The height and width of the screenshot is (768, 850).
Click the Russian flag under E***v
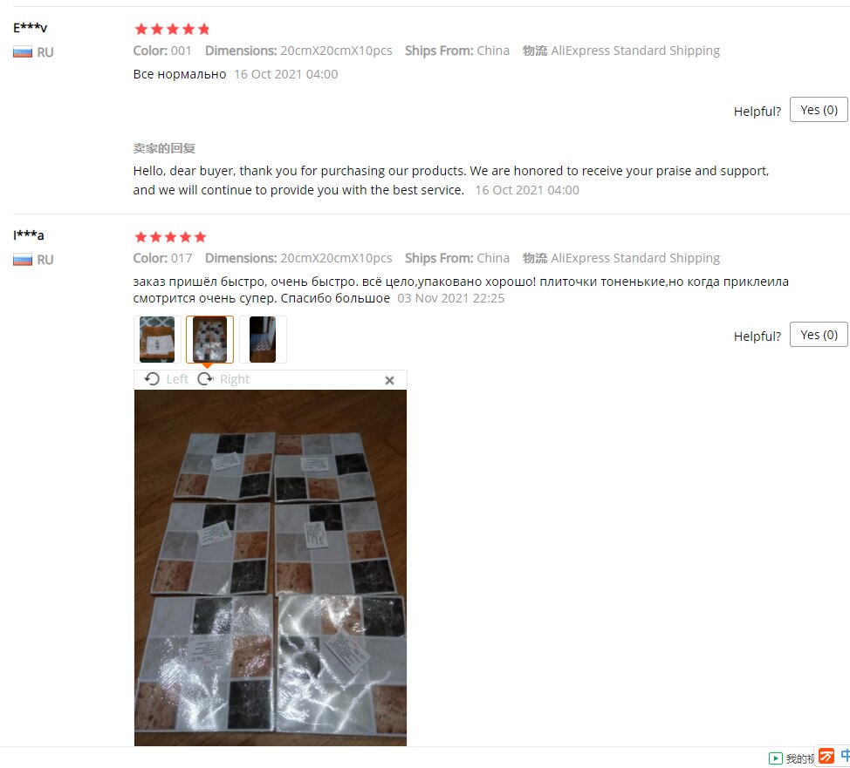23,52
